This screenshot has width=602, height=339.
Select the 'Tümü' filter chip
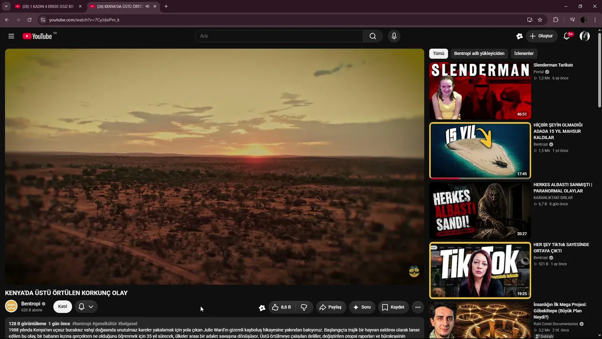pyautogui.click(x=438, y=54)
